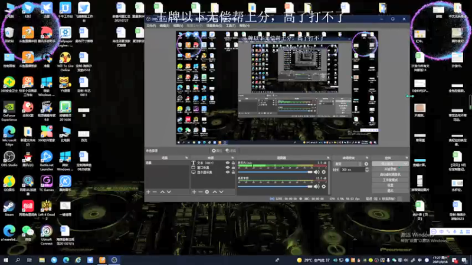
Task: Open the Microsoft Edge desktop icon
Action: point(9,136)
